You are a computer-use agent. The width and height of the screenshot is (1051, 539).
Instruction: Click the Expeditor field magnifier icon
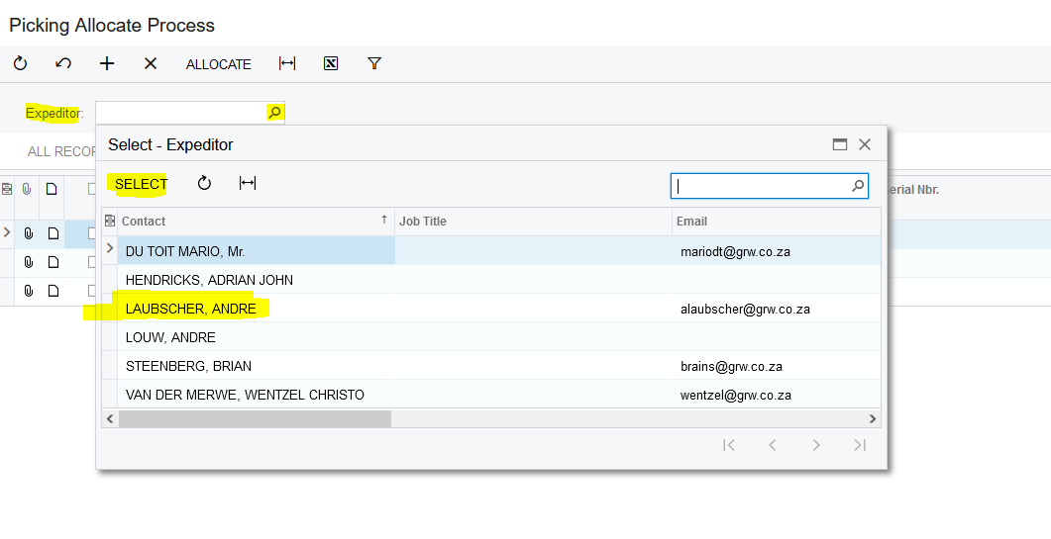coord(274,113)
